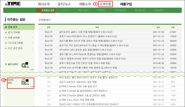Open Best 01 설치도우미 실패시 수동 연결 article
This screenshot has width=185, height=107.
(x=86, y=32)
